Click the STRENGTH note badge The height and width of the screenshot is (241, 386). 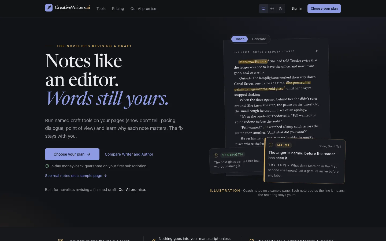[232, 155]
